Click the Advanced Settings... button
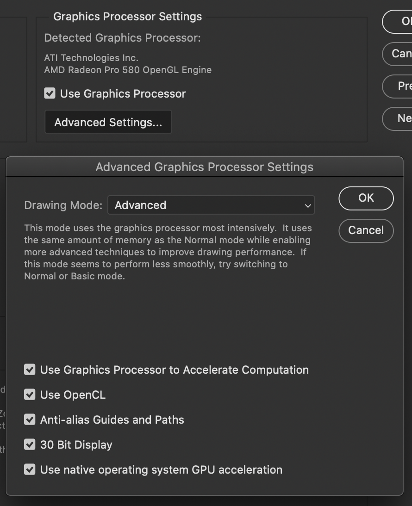The height and width of the screenshot is (506, 412). (x=108, y=122)
